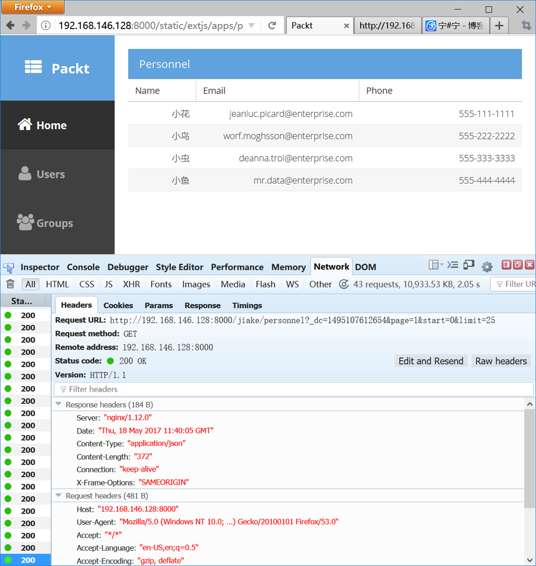This screenshot has height=566, width=536.
Task: Select the Timings details tab
Action: [x=247, y=305]
